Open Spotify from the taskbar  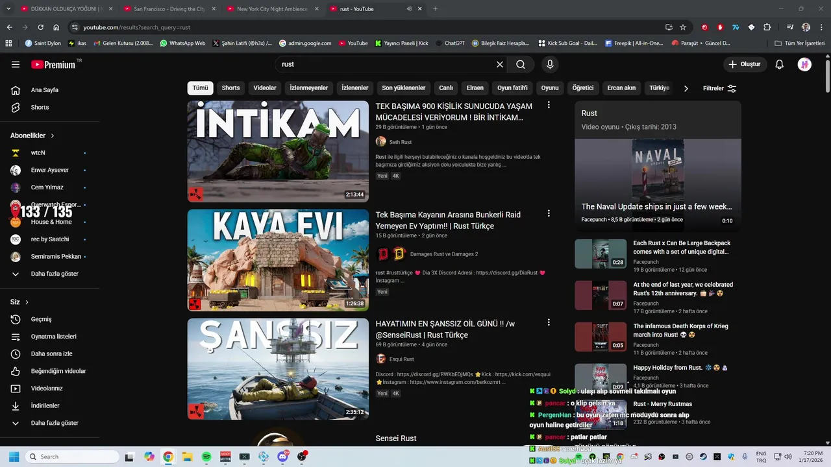pos(206,457)
